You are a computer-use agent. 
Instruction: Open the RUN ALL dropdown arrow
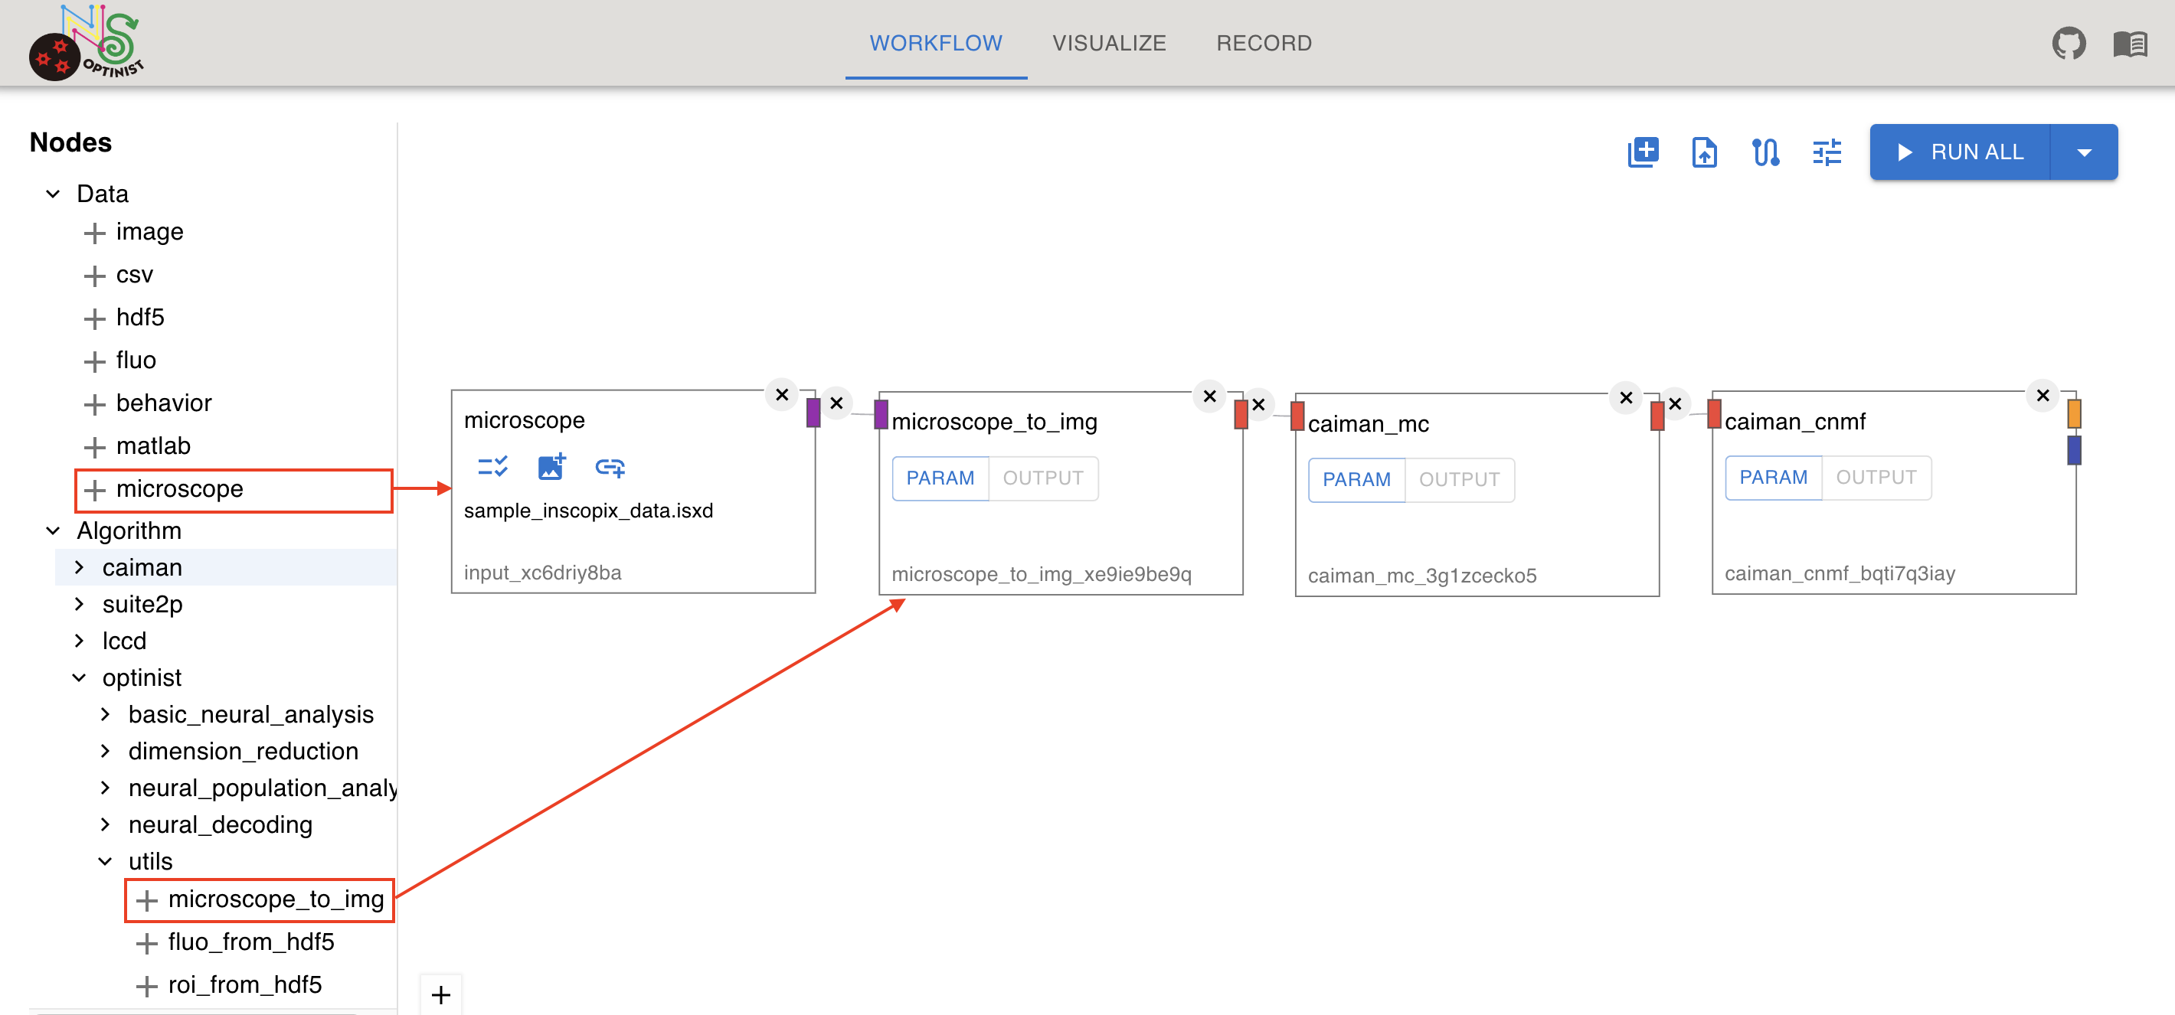pyautogui.click(x=2083, y=153)
